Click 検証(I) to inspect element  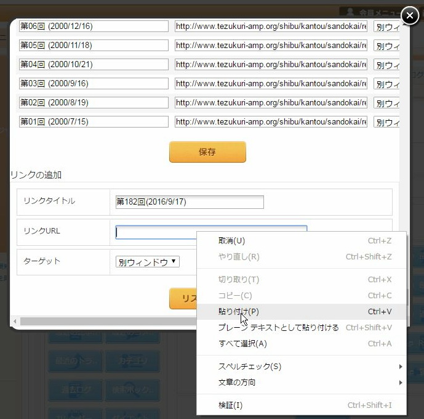coord(230,405)
